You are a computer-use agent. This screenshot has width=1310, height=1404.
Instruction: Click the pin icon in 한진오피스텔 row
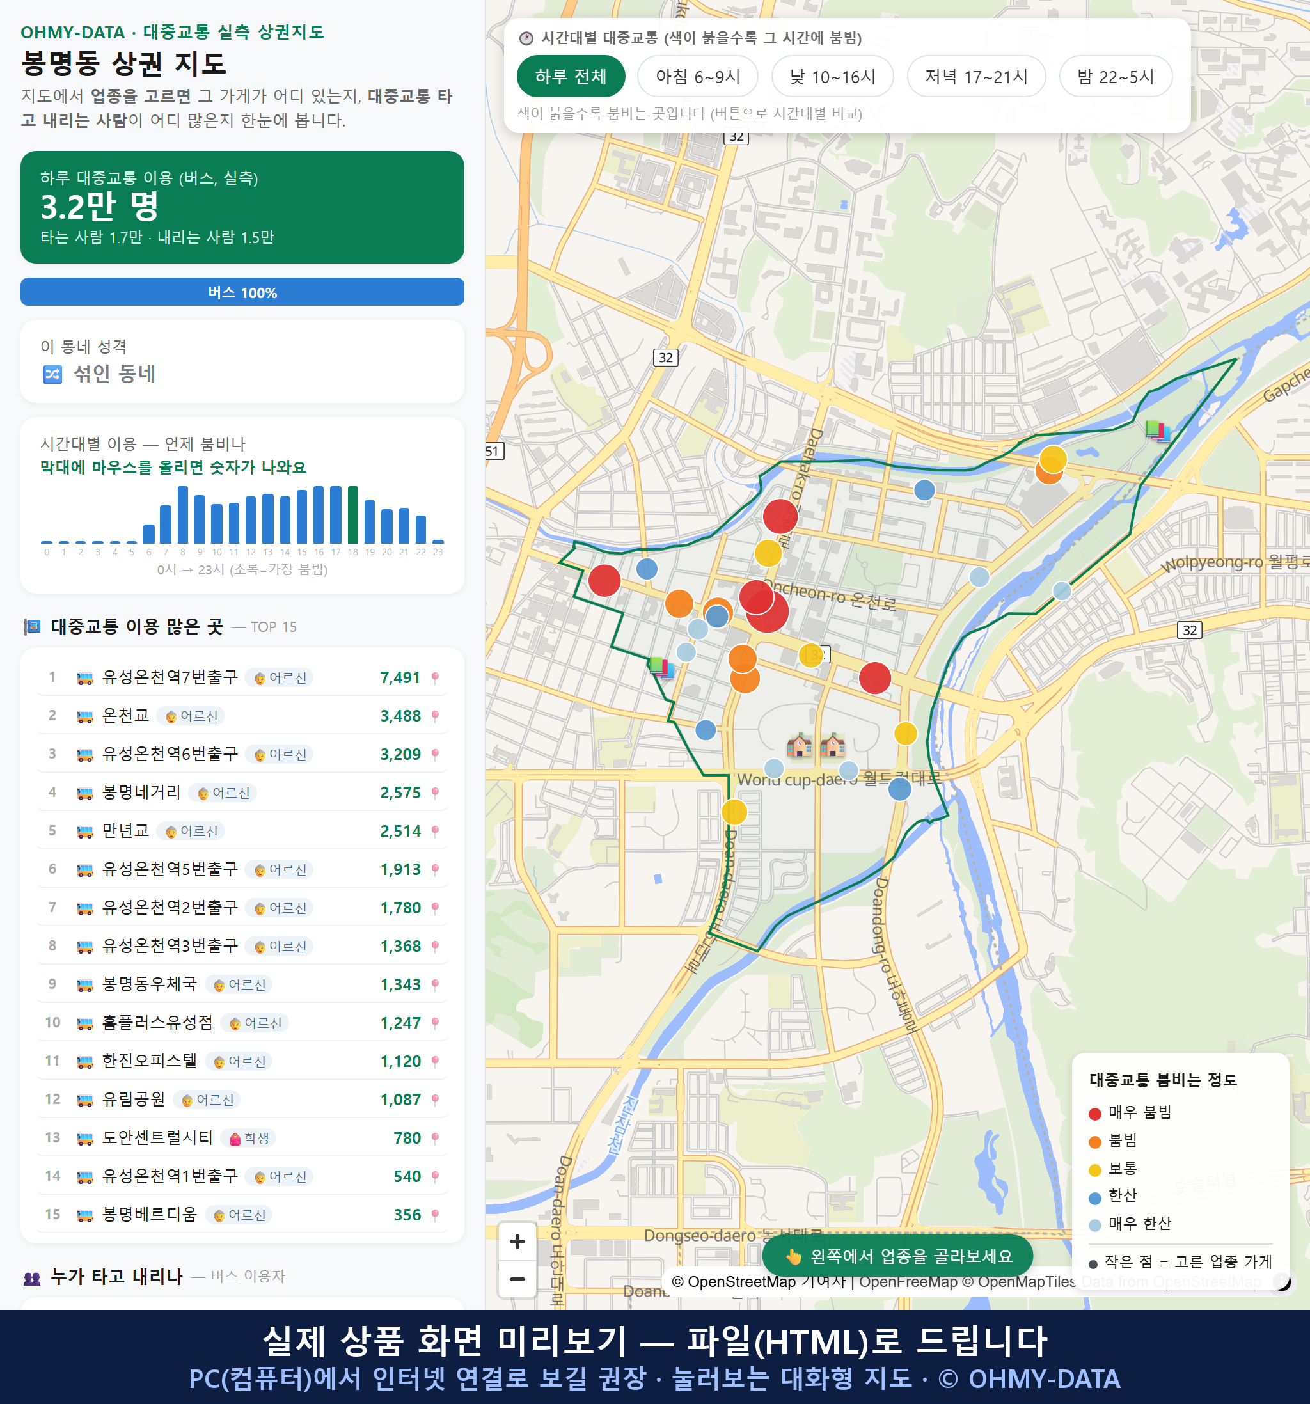click(435, 1061)
